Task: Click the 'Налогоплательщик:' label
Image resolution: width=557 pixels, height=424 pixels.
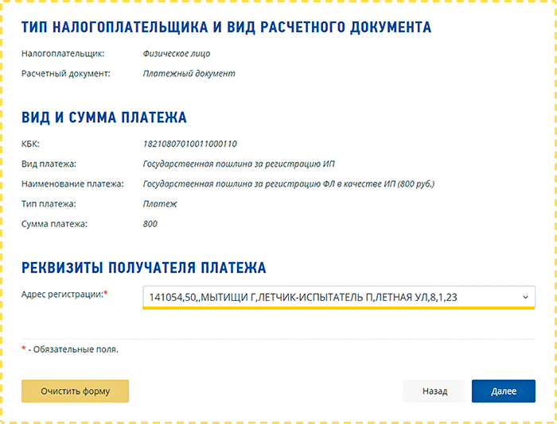Action: coord(63,53)
